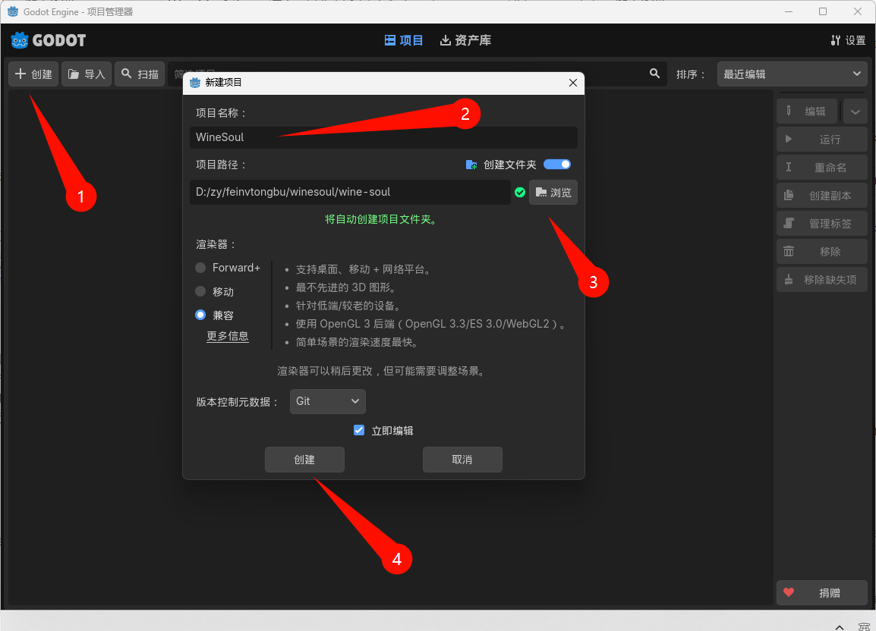The image size is (876, 631).
Task: Switch to the 资产库 tab
Action: coord(465,40)
